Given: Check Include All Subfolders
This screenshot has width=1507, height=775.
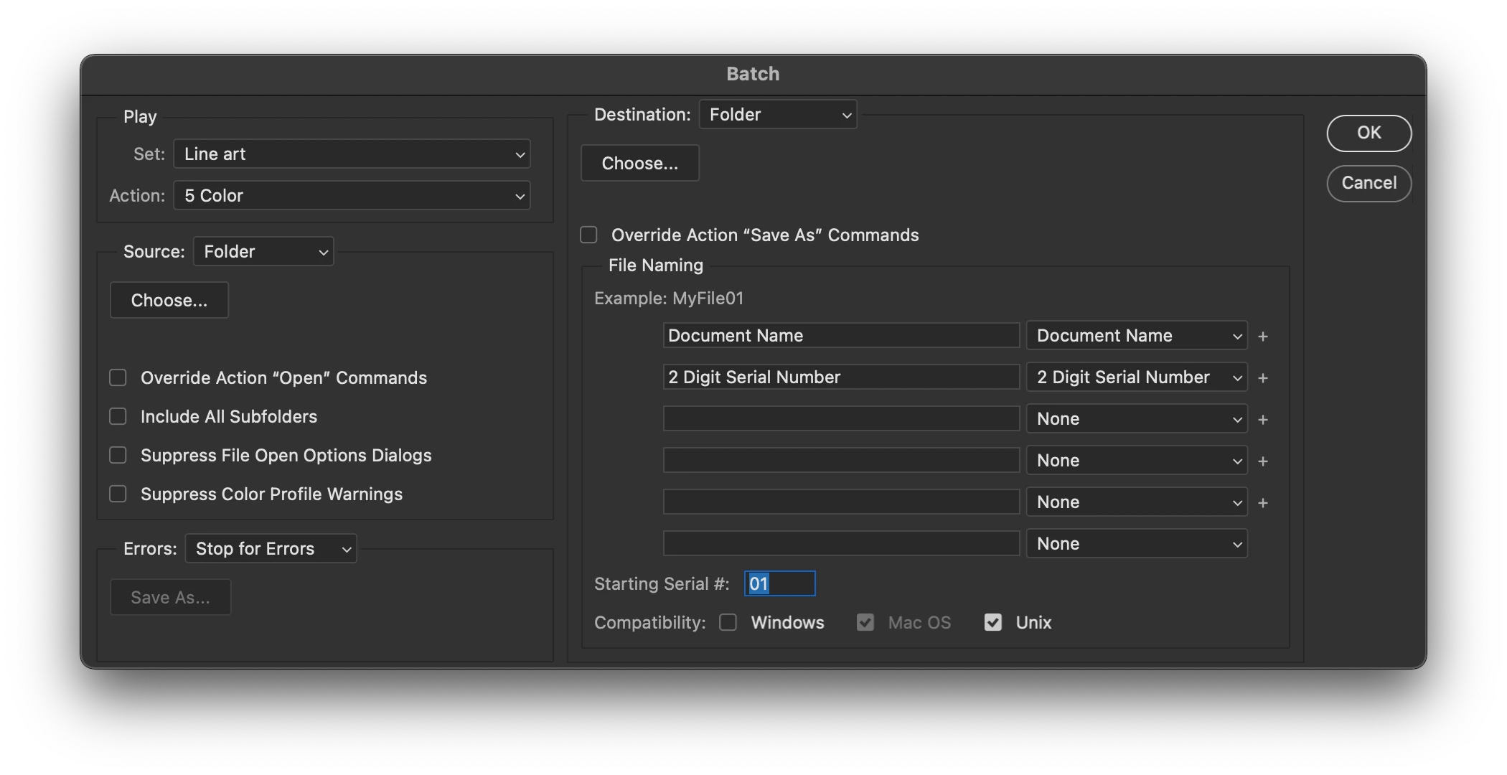Looking at the screenshot, I should pyautogui.click(x=118, y=417).
